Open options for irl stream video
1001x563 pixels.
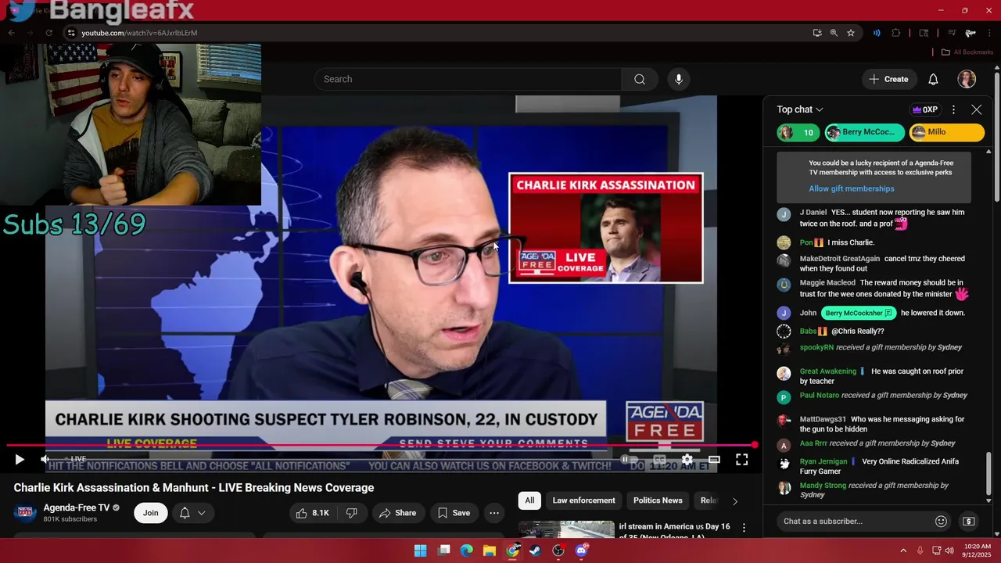[x=744, y=528]
